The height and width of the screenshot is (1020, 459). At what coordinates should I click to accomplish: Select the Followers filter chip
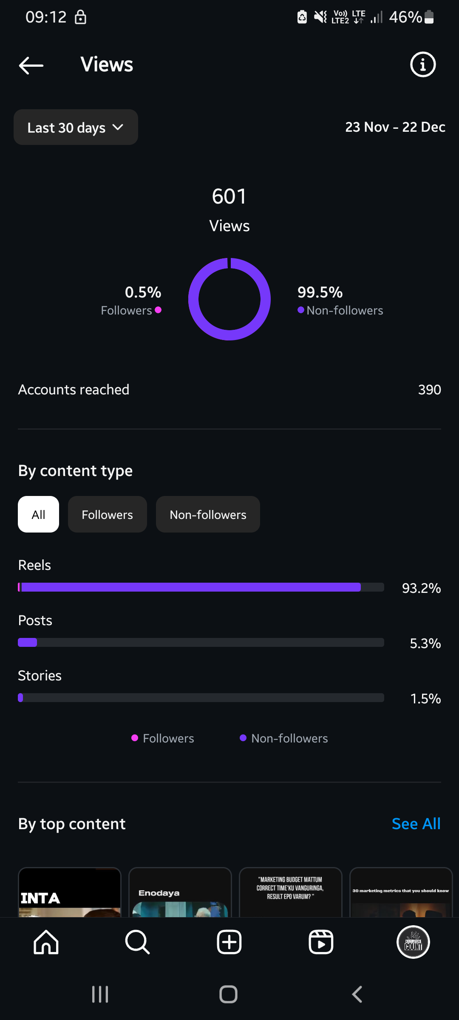coord(107,514)
